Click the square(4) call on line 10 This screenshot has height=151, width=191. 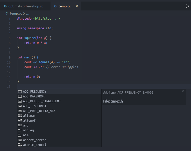(47, 62)
